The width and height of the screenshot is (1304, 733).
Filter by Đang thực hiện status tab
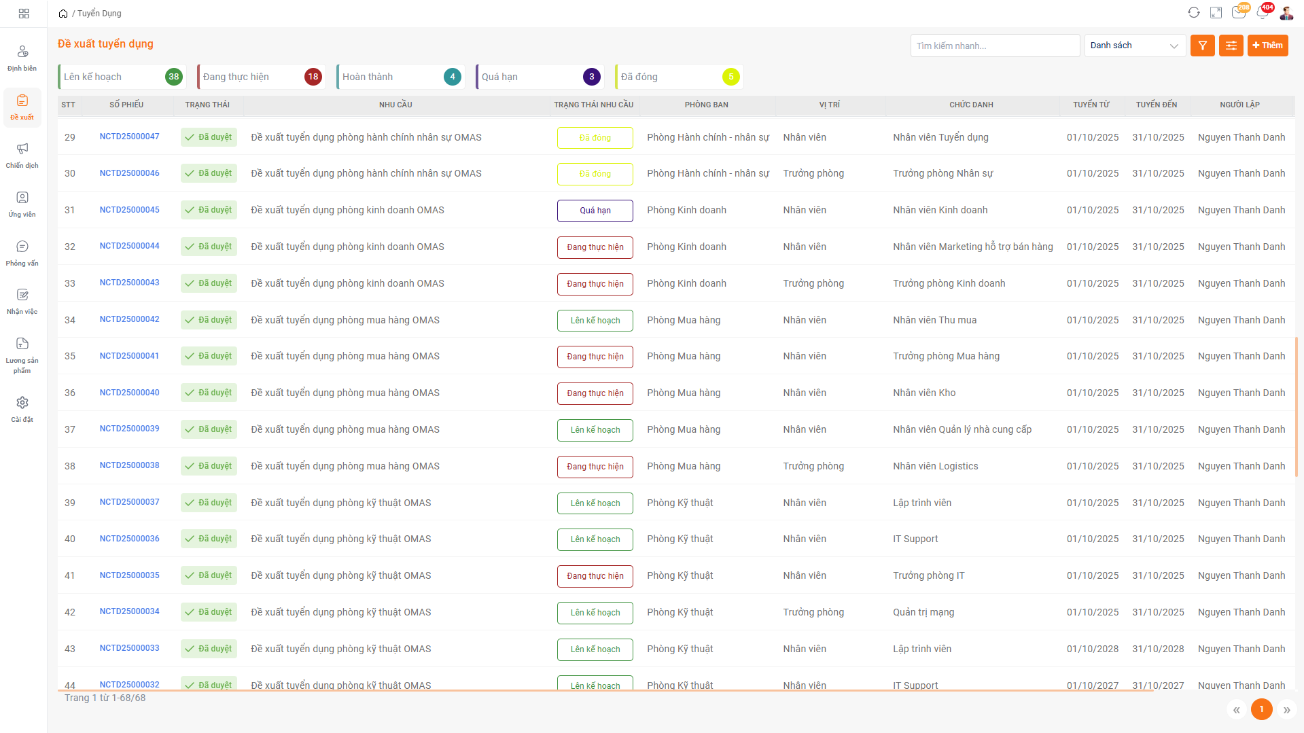pyautogui.click(x=262, y=77)
